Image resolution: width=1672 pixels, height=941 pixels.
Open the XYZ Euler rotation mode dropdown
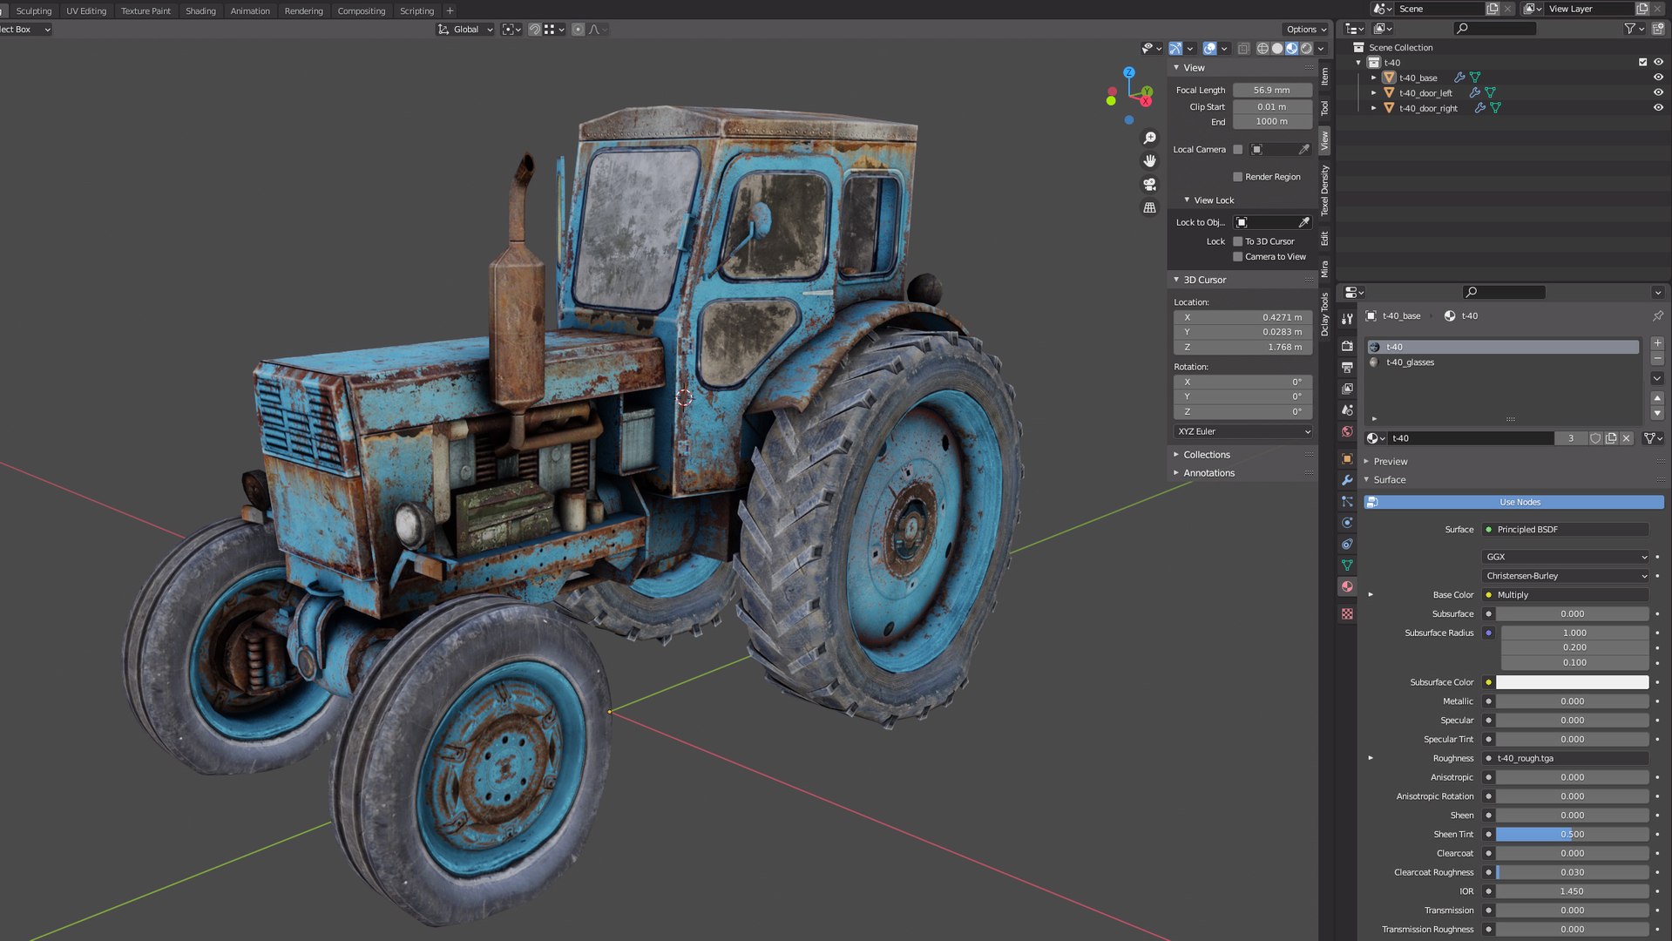pyautogui.click(x=1242, y=431)
